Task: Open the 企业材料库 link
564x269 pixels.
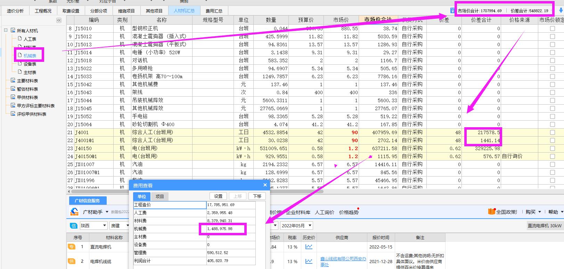Action: click(298, 212)
